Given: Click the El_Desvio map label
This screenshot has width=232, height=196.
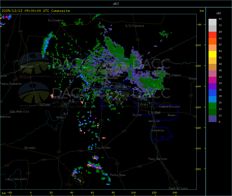Looking at the screenshot, I should 60,98.
